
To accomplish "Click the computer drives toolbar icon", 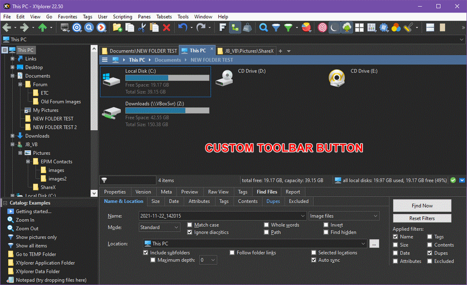I will tap(65, 28).
